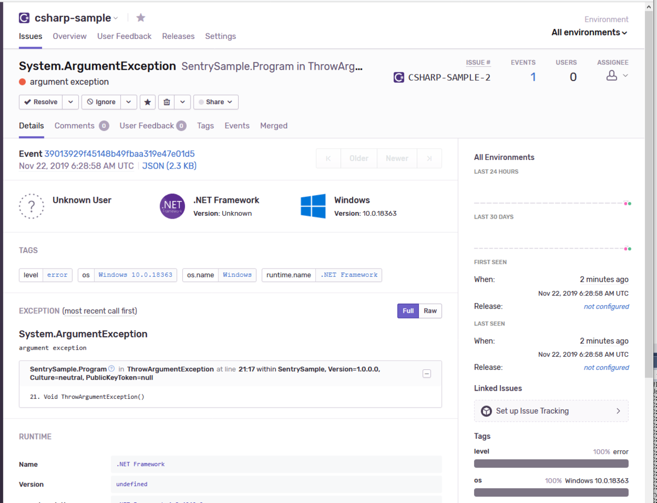The image size is (657, 503).
Task: Open event ID 39013929f45148b49fbaa319e47e01d5 link
Action: [x=119, y=154]
